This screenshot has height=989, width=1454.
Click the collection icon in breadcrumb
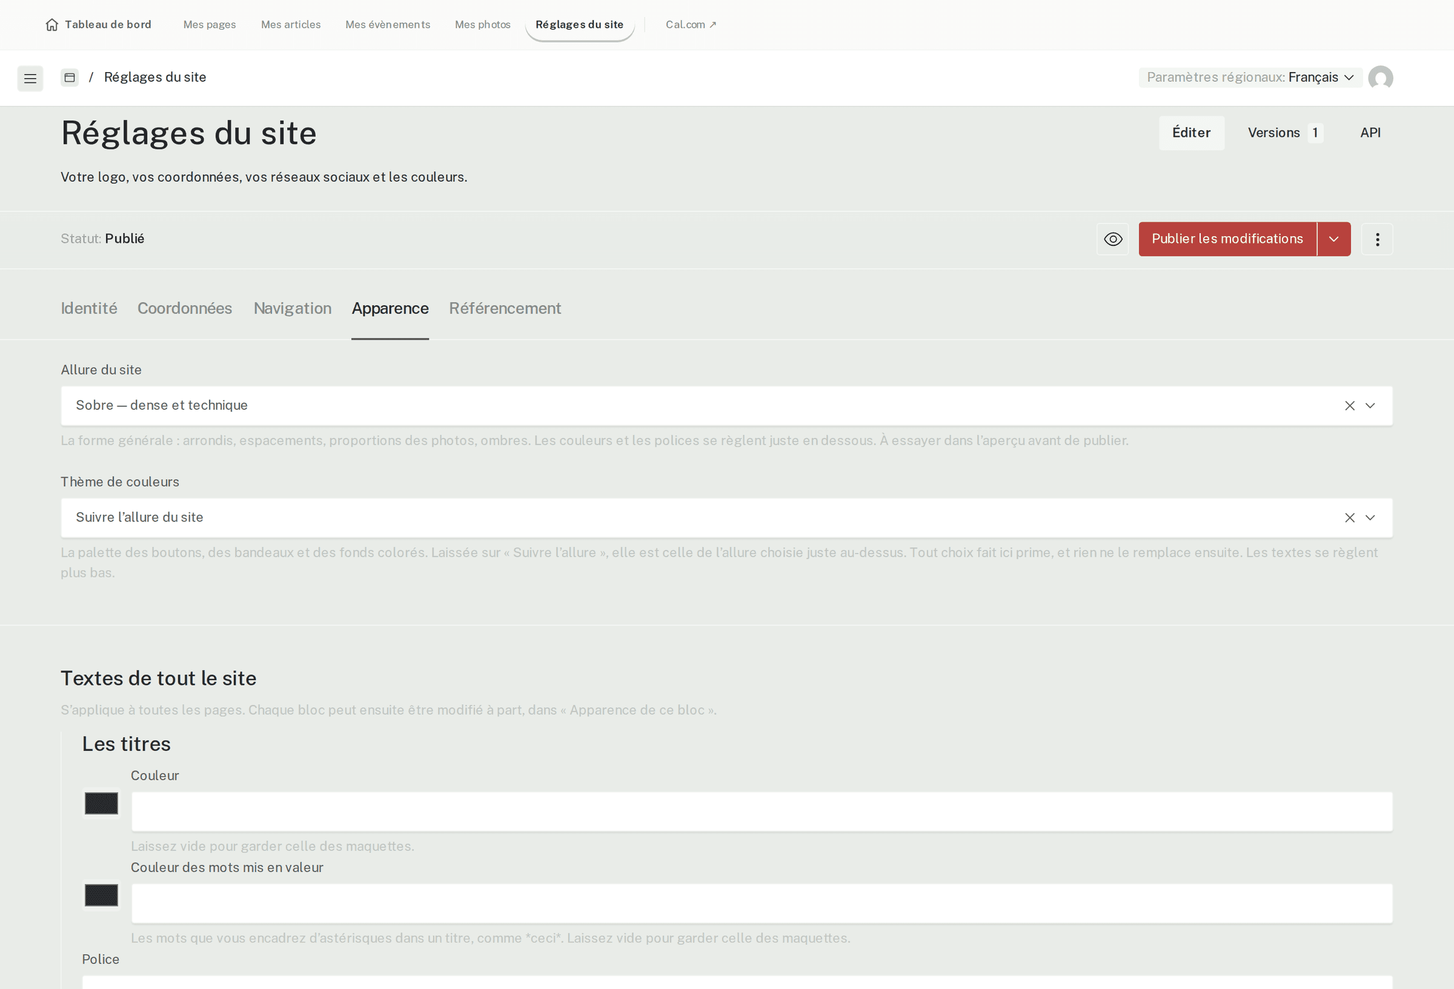point(70,78)
